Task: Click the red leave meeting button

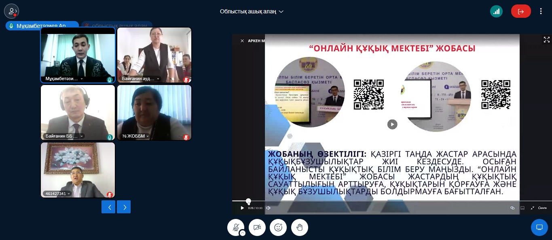Action: [521, 11]
